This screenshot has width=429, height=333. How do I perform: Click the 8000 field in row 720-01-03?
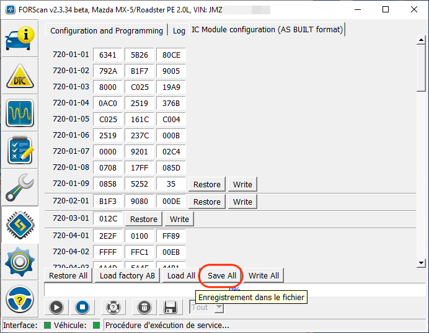(x=108, y=87)
